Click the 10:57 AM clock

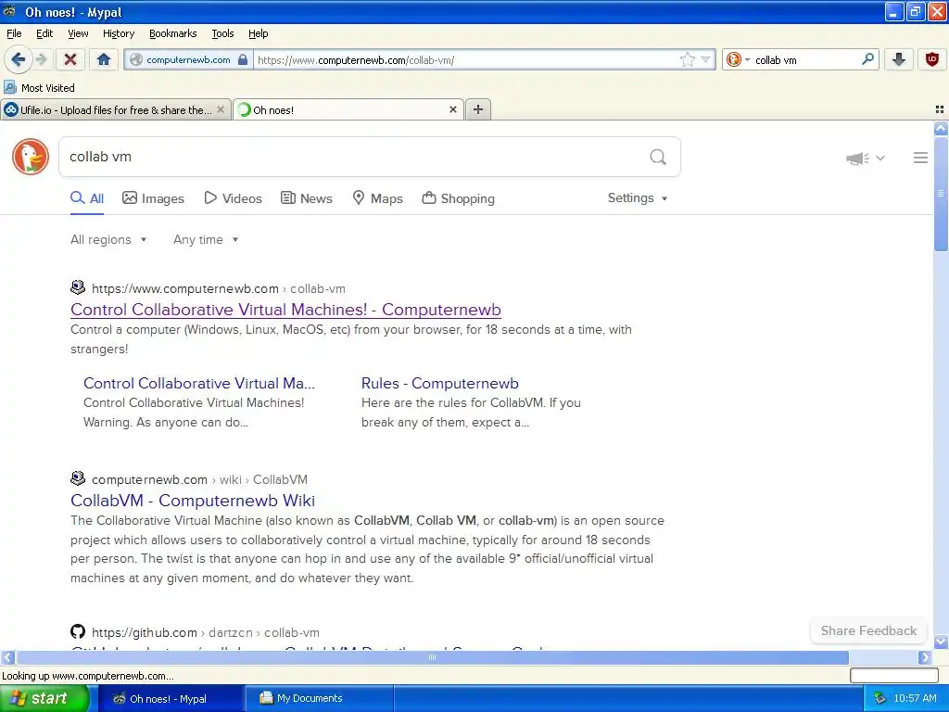tap(915, 699)
